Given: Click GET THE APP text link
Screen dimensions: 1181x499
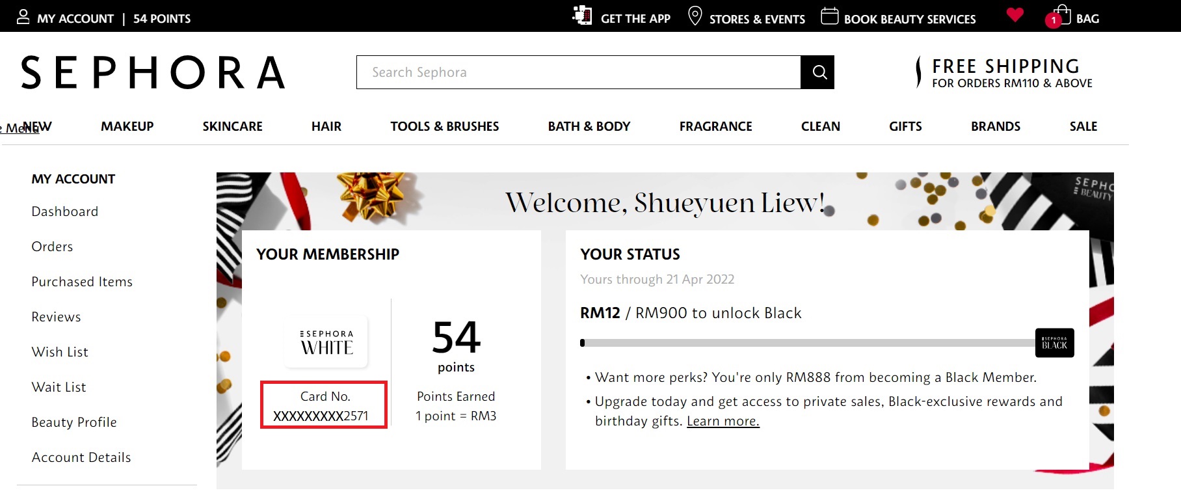Looking at the screenshot, I should tap(635, 19).
